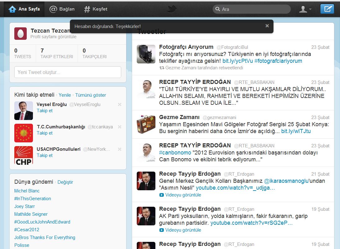Open the bit.ly/ycPtVu link

tap(238, 61)
